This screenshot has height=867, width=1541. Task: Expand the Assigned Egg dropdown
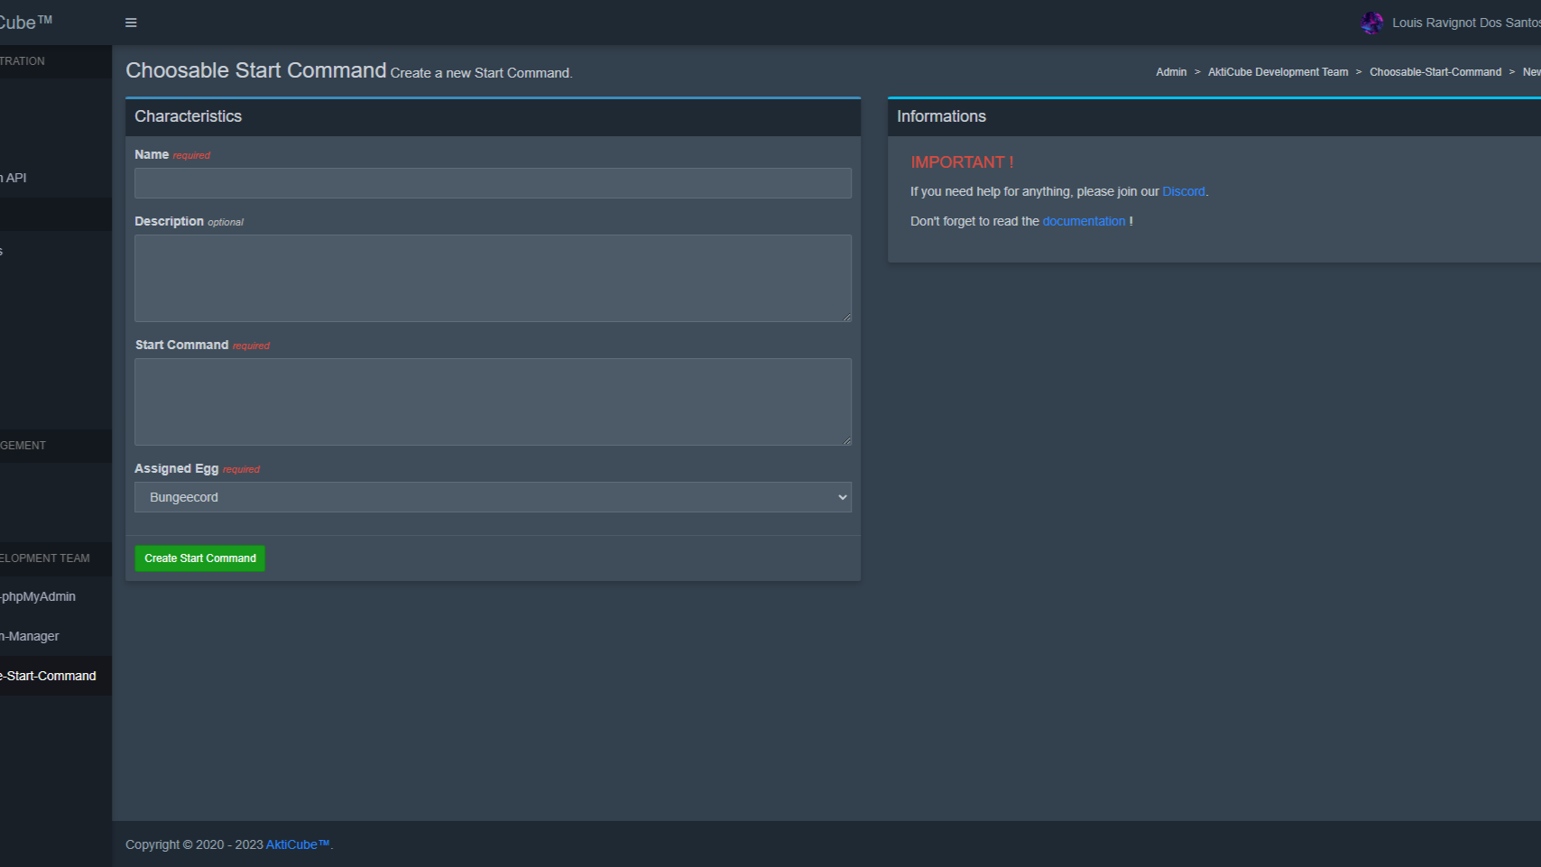coord(493,497)
